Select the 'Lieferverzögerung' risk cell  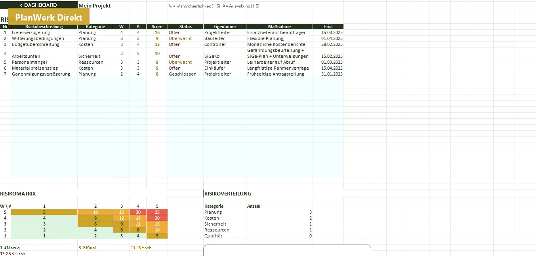[x=44, y=32]
